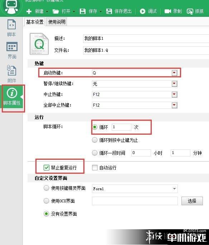
Task: Expand the 中止热键 dropdown arrow
Action: click(174, 94)
